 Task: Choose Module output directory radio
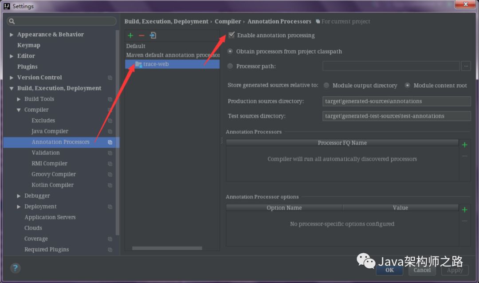326,85
